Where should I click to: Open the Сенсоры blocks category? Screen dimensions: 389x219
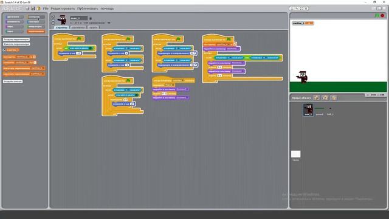[x=36, y=22]
